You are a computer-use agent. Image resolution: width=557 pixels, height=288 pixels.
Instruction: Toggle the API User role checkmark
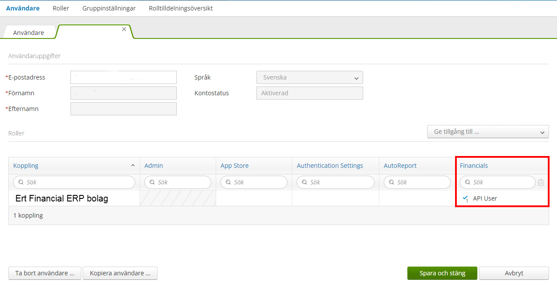coord(465,198)
